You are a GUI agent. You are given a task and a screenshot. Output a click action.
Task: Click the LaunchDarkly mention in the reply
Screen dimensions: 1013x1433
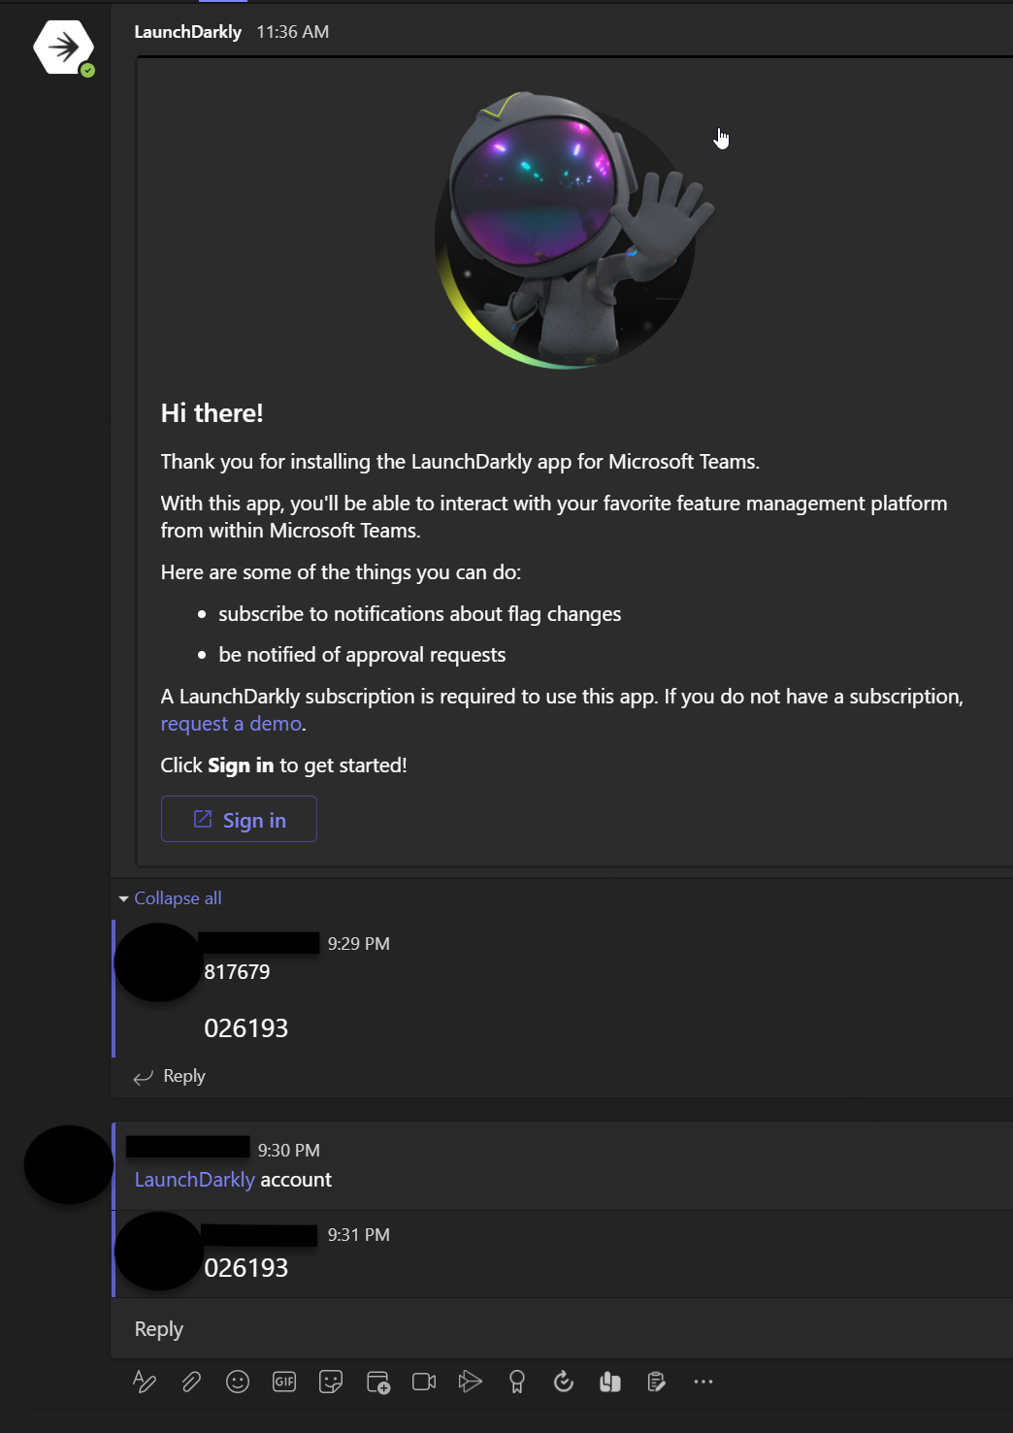[x=193, y=1179]
